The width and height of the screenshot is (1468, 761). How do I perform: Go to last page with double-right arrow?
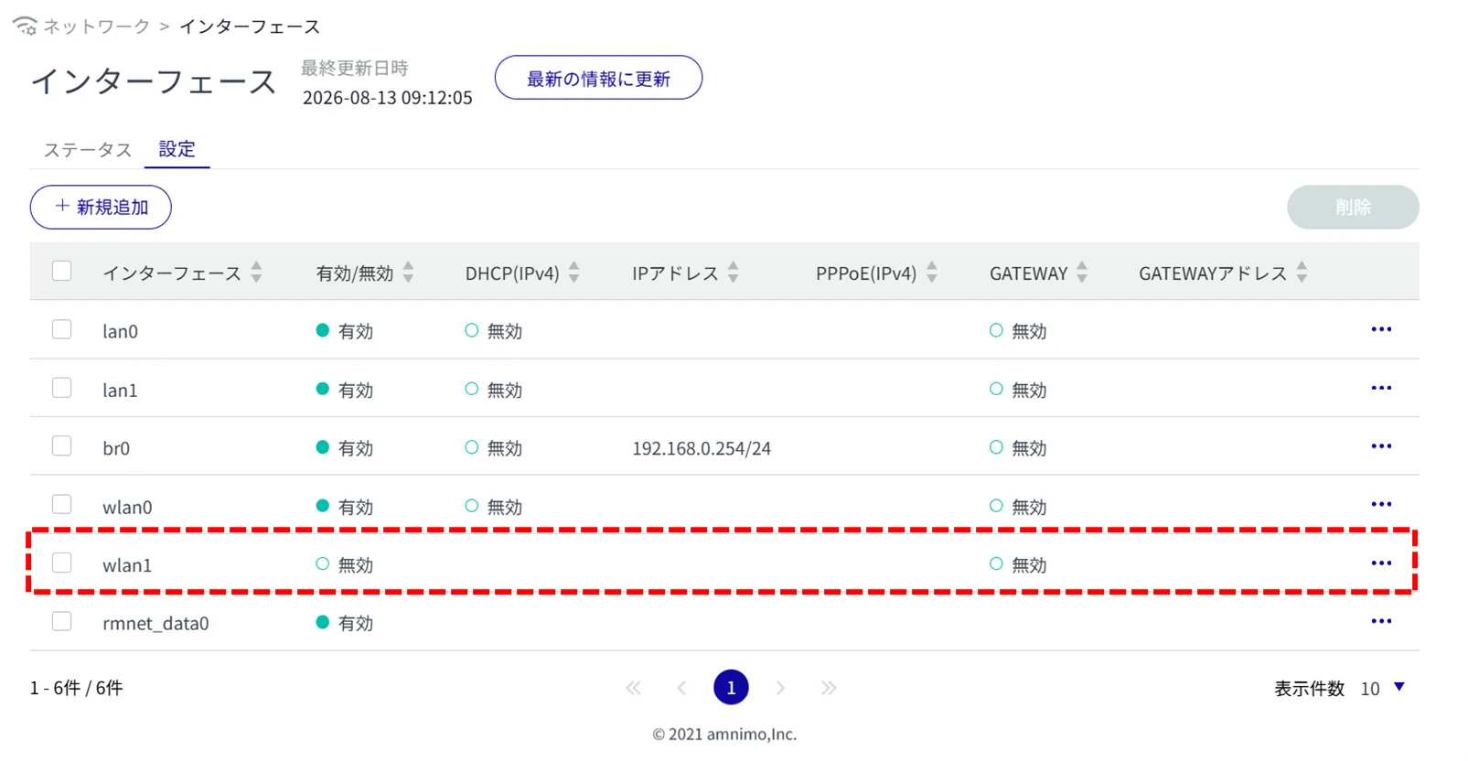[x=829, y=688]
